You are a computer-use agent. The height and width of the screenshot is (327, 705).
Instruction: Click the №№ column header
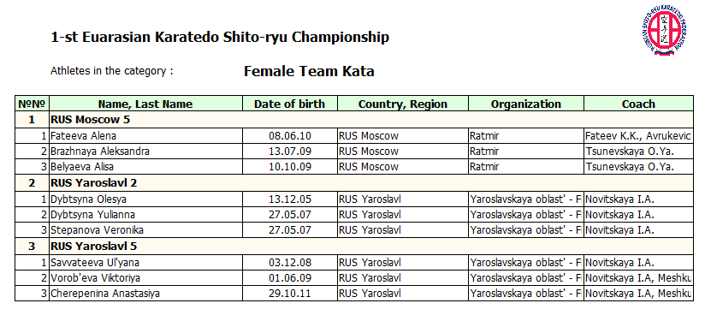click(32, 104)
